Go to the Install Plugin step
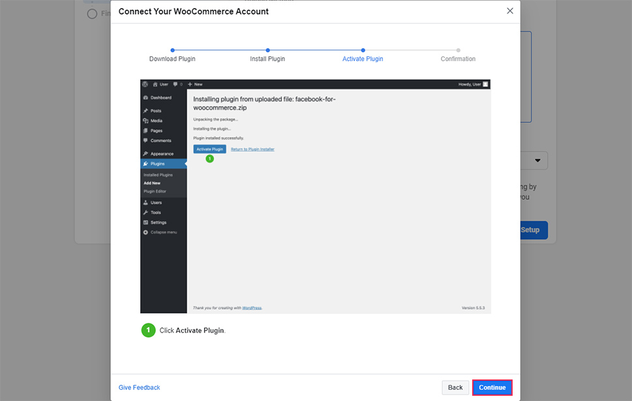The image size is (632, 401). pyautogui.click(x=267, y=59)
